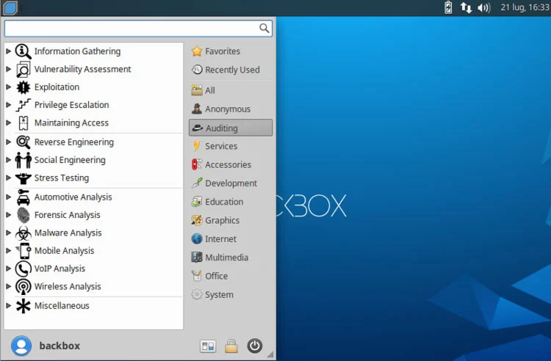Click the backbox user avatar icon
This screenshot has width=551, height=361.
[x=21, y=346]
